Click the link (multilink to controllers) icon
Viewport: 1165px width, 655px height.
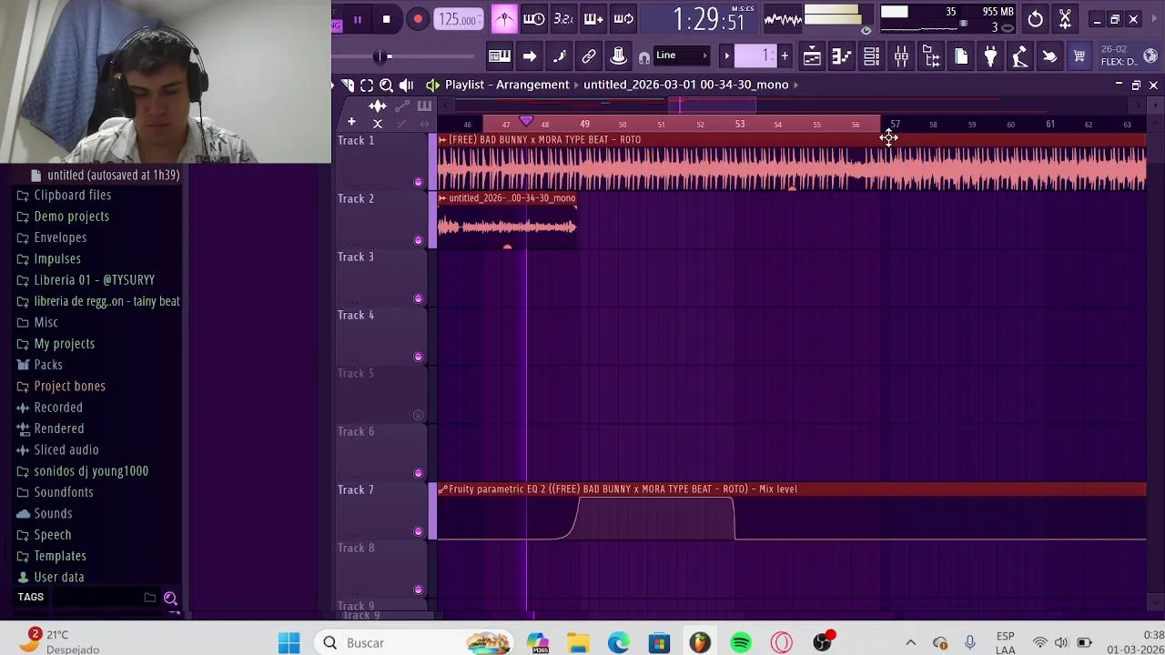(589, 56)
